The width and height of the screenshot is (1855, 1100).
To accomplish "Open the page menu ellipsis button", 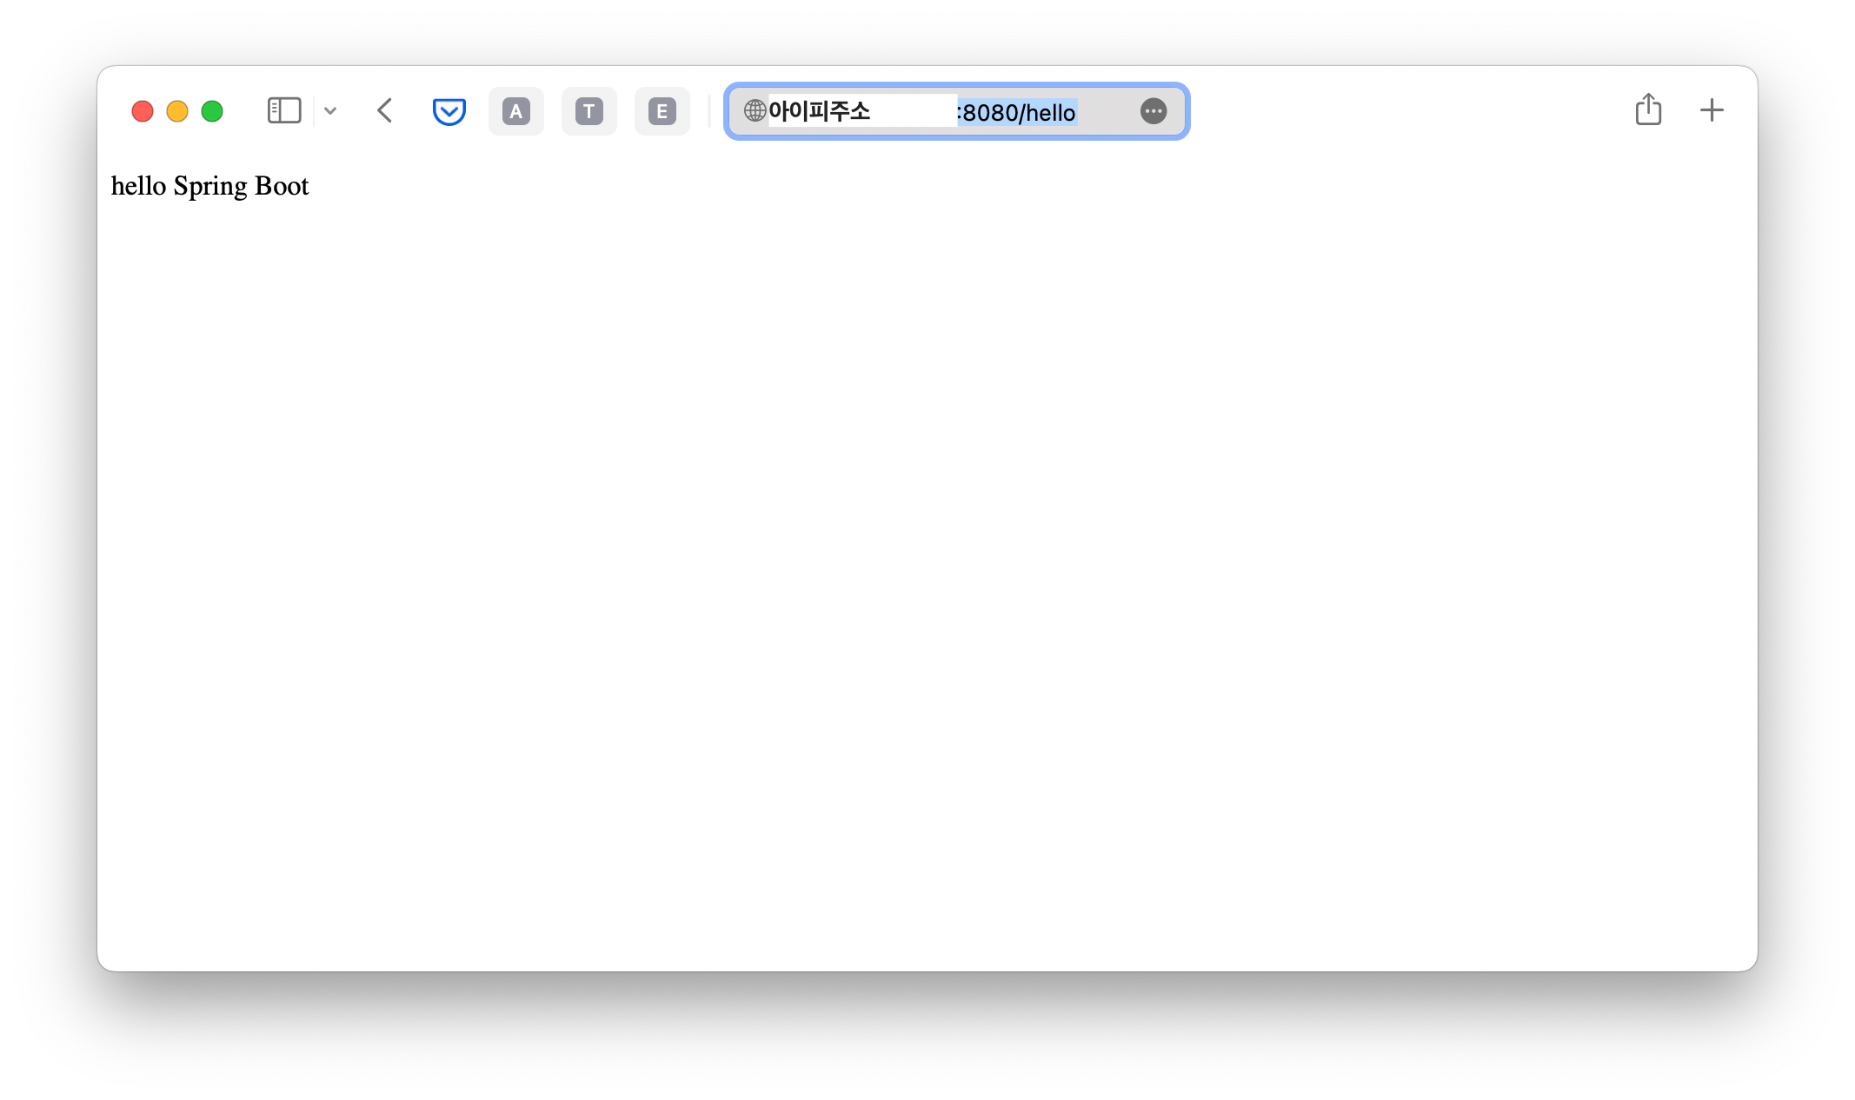I will 1153,111.
